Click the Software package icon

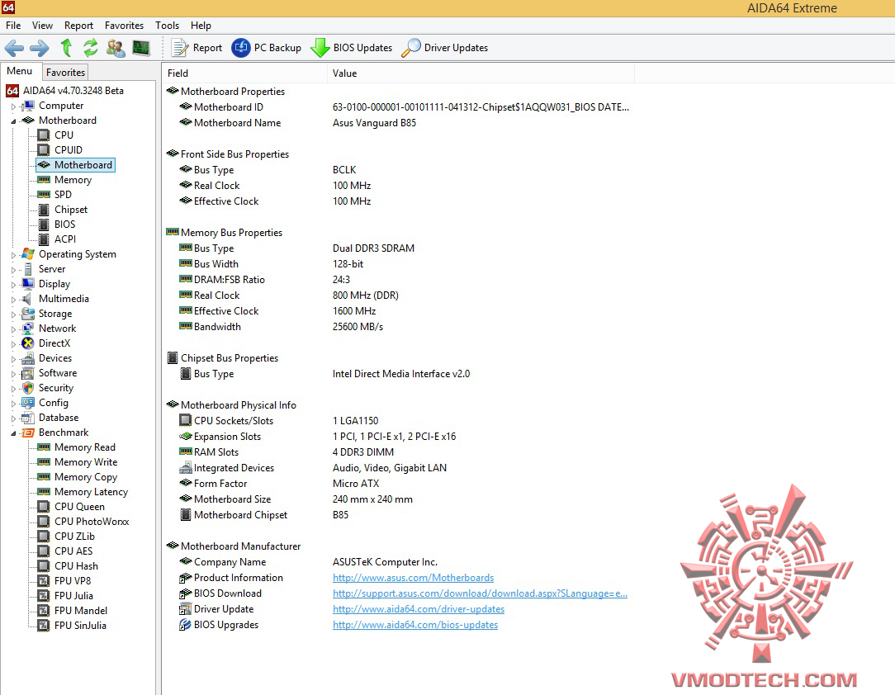27,372
